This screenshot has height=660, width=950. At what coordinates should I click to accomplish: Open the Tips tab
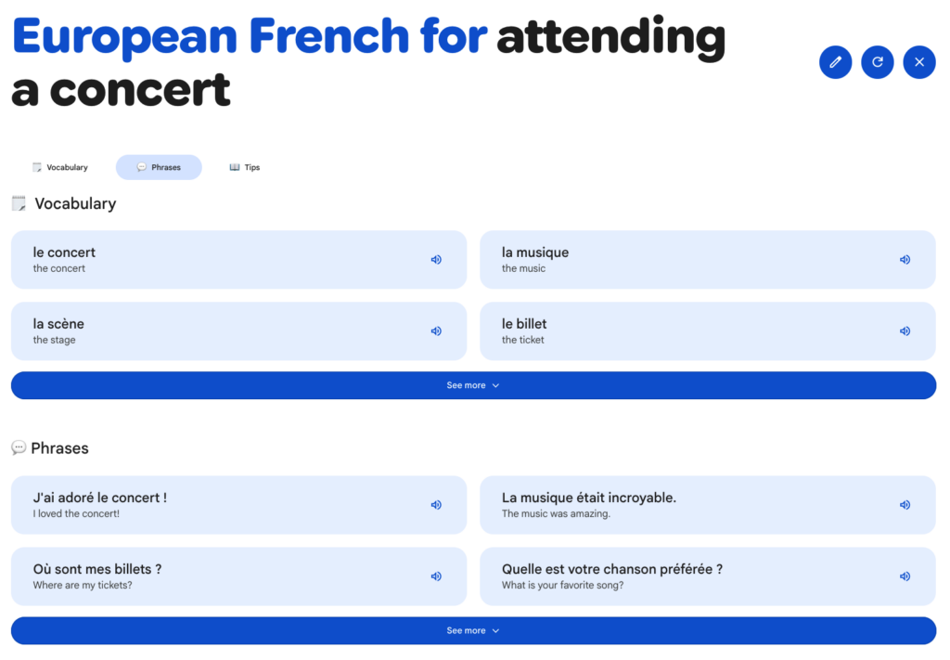coord(245,168)
